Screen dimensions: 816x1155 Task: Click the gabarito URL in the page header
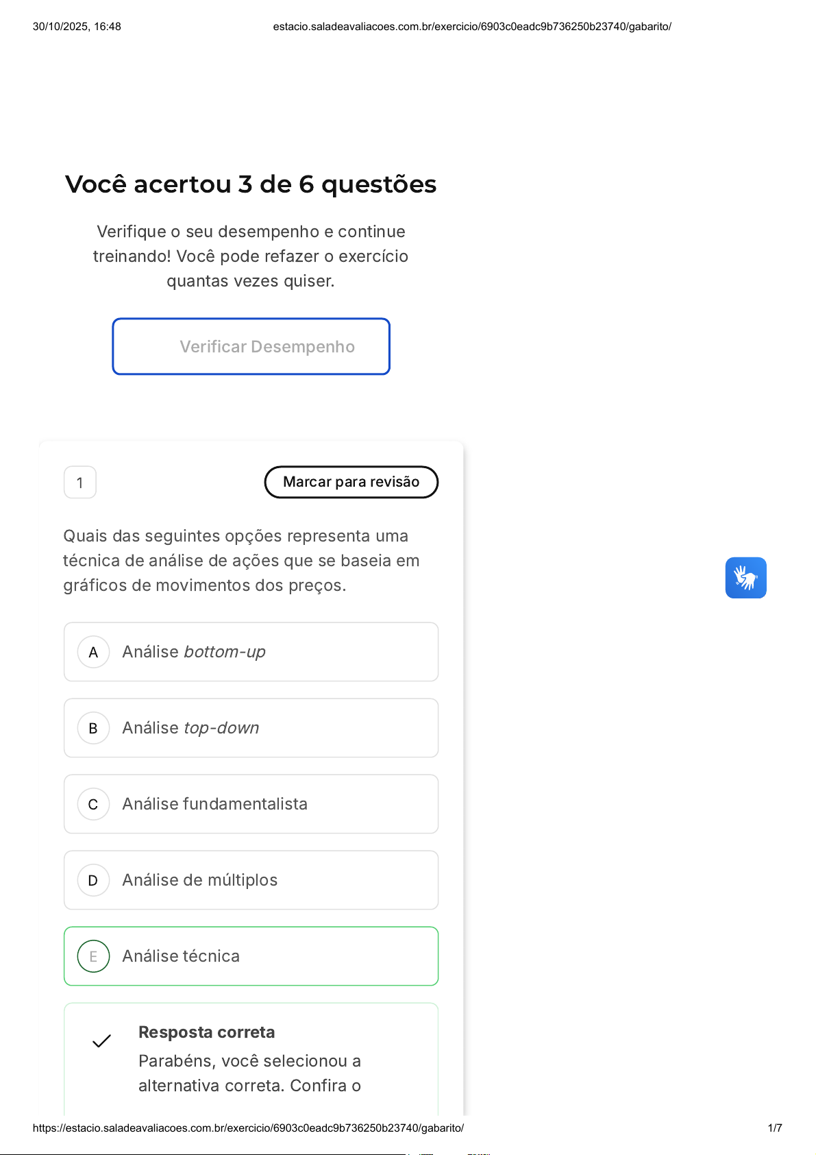[x=472, y=27]
